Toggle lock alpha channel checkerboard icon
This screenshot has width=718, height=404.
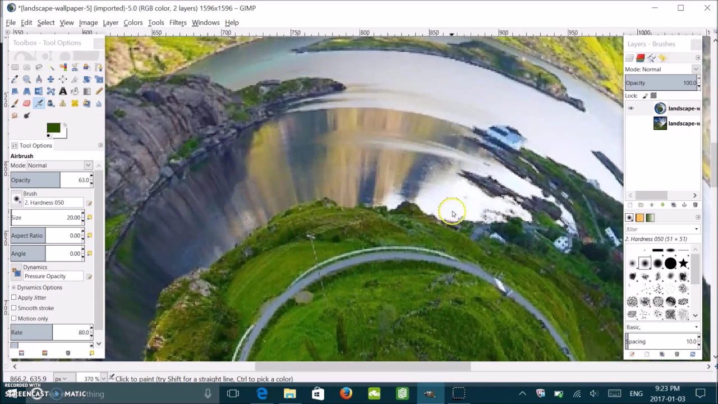(x=653, y=95)
